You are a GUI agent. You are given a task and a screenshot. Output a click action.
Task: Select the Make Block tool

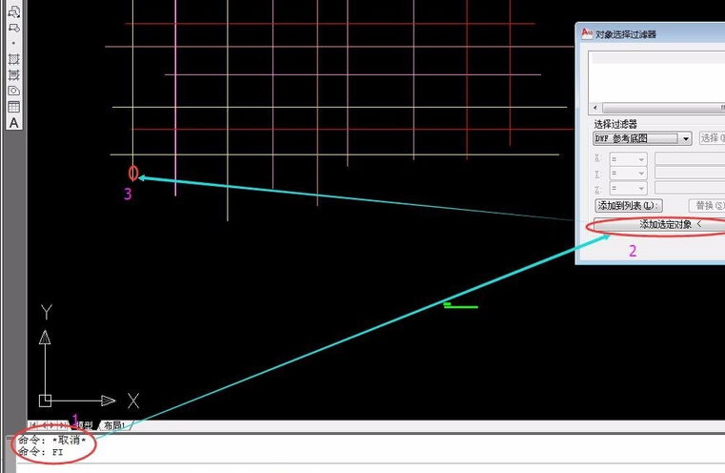pos(13,28)
